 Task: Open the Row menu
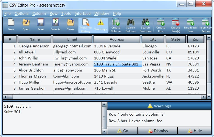tap(54, 13)
